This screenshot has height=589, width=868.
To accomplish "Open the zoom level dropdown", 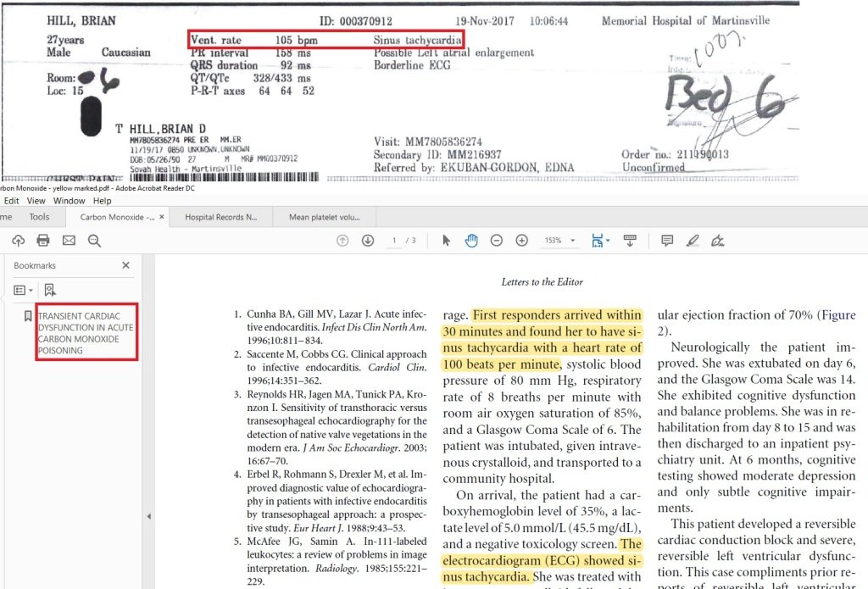I will [572, 240].
